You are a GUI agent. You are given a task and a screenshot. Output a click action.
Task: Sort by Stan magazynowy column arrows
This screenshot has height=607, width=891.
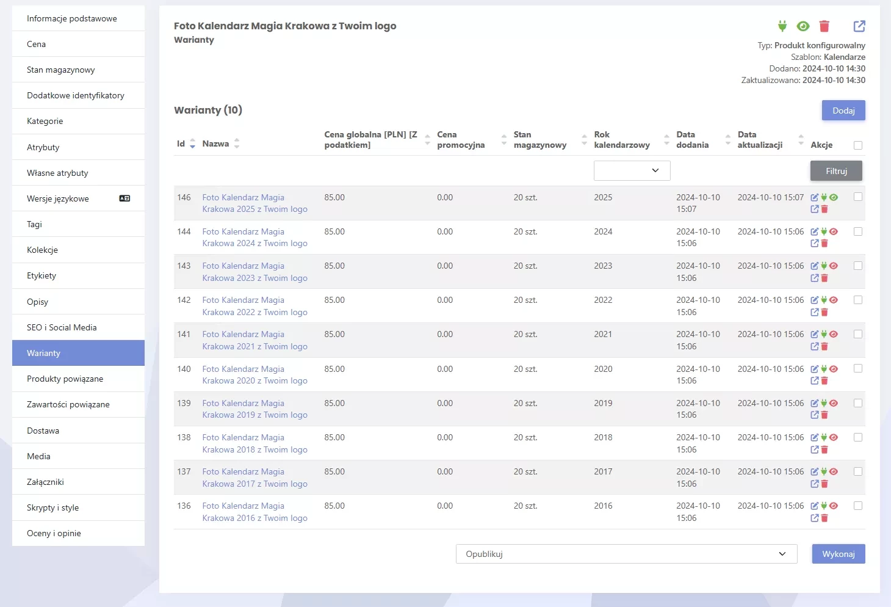(584, 140)
